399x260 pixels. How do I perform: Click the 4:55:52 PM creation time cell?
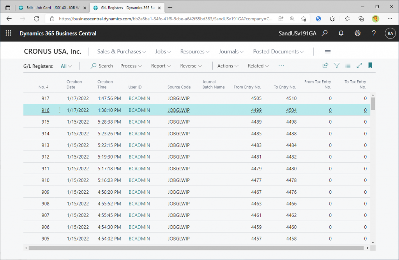(109, 203)
